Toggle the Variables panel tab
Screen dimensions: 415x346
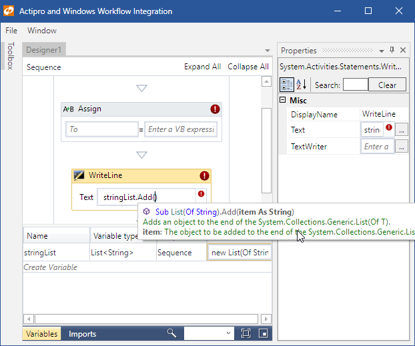click(42, 334)
